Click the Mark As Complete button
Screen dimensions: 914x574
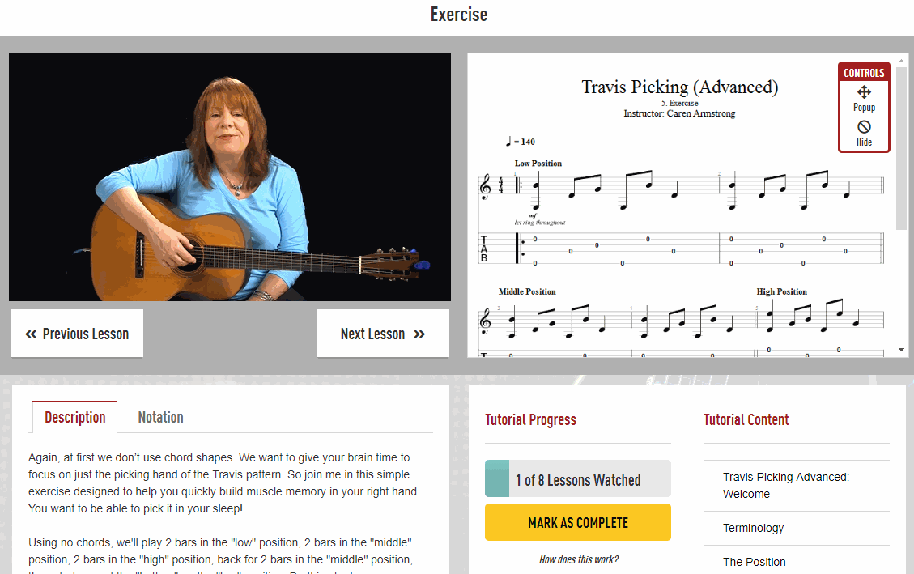(x=578, y=522)
